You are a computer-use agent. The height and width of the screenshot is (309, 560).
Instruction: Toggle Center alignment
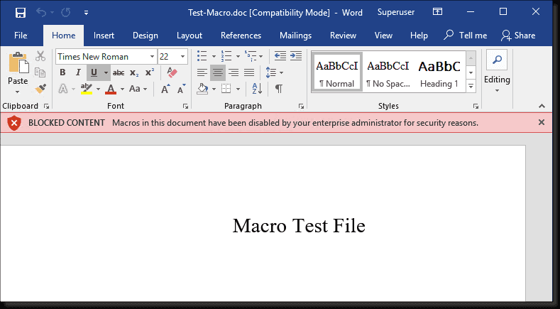coord(217,73)
